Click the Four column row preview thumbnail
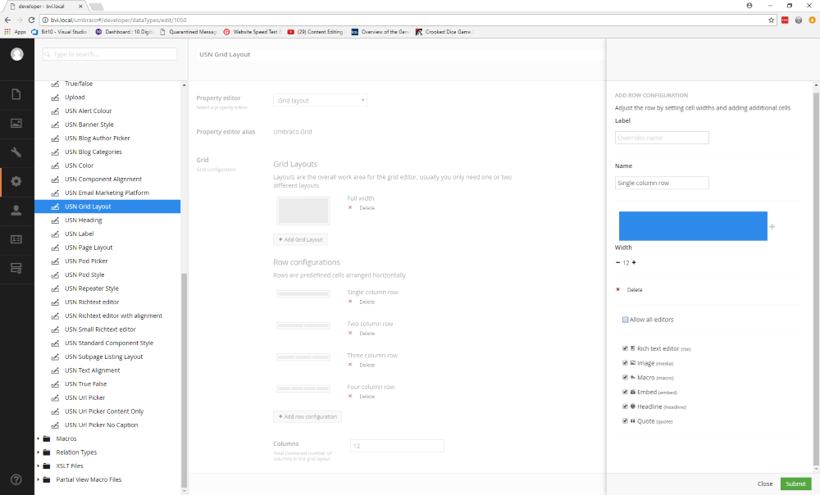The height and width of the screenshot is (495, 820). point(303,388)
